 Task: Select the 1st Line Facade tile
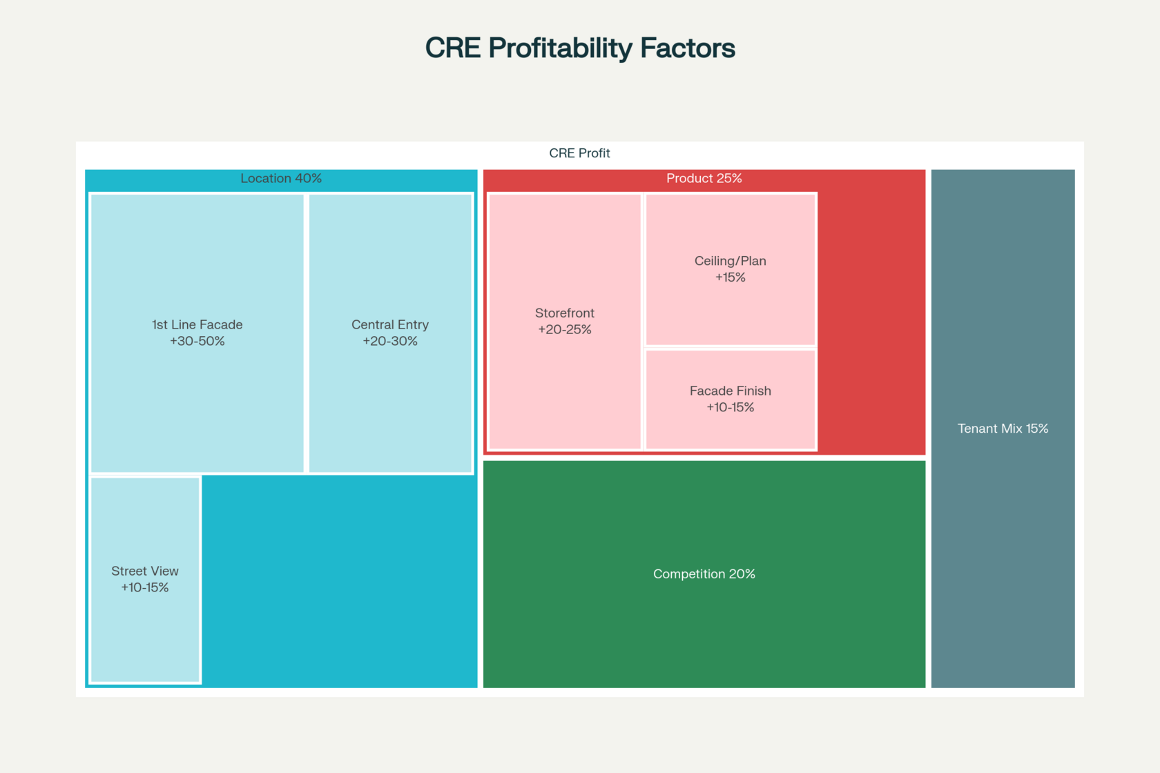click(x=197, y=333)
